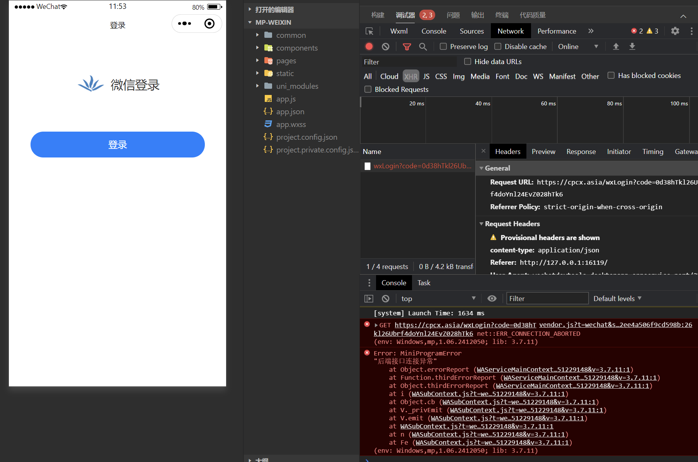Click the element inspector arrow icon

click(x=369, y=31)
